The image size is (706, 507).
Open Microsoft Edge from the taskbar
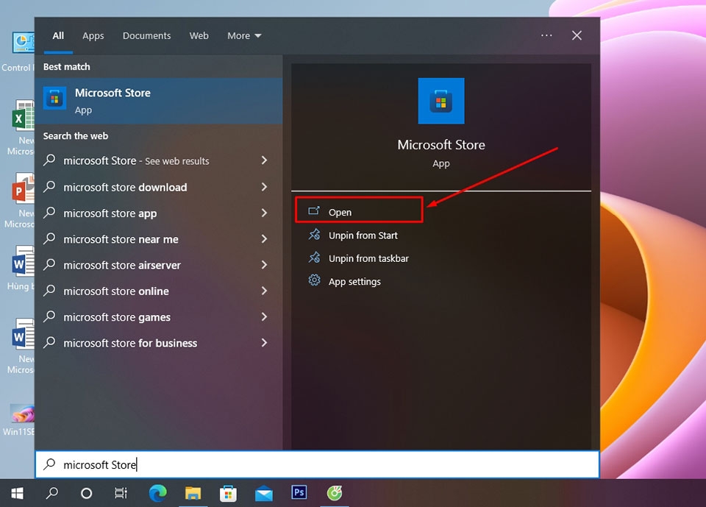pos(157,493)
